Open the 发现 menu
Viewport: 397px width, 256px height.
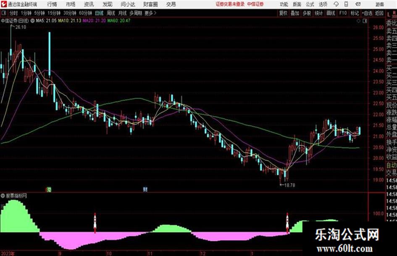[x=108, y=4]
